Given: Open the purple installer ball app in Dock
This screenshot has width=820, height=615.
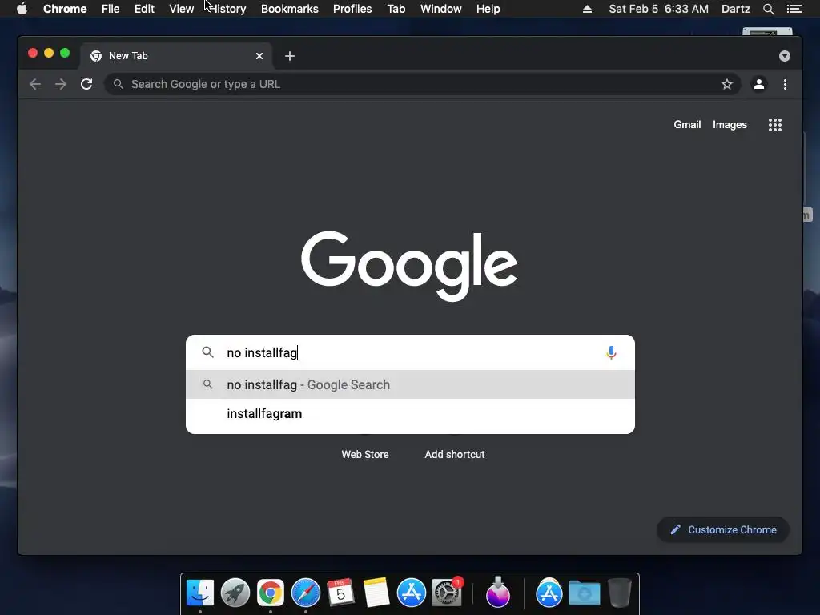Looking at the screenshot, I should tap(498, 593).
